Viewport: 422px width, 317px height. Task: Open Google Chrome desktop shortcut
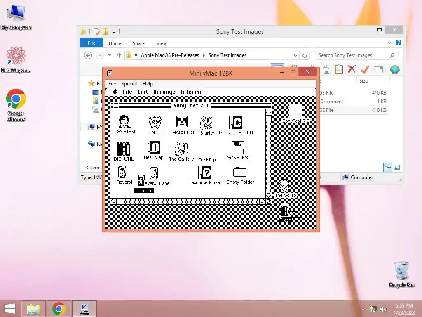[x=16, y=105]
